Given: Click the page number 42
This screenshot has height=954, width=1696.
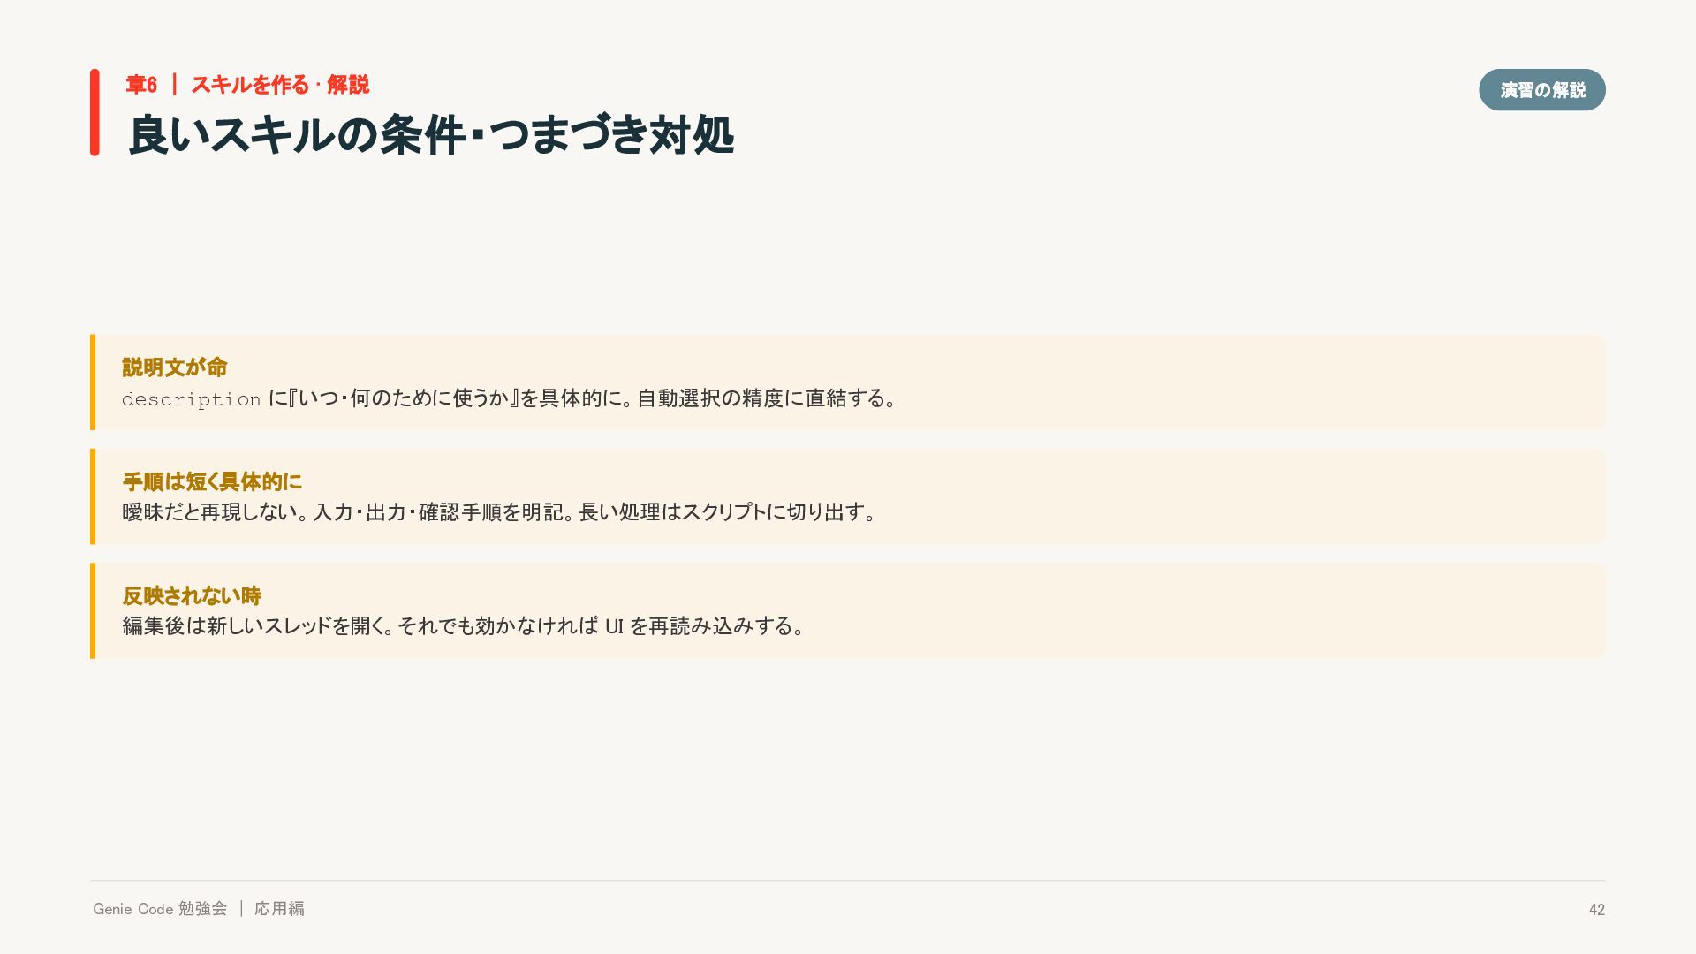Looking at the screenshot, I should (1597, 910).
